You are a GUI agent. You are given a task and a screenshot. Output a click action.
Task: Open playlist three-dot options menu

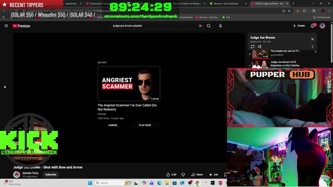click(x=312, y=46)
